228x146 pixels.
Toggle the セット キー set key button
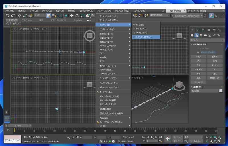[177, 141]
